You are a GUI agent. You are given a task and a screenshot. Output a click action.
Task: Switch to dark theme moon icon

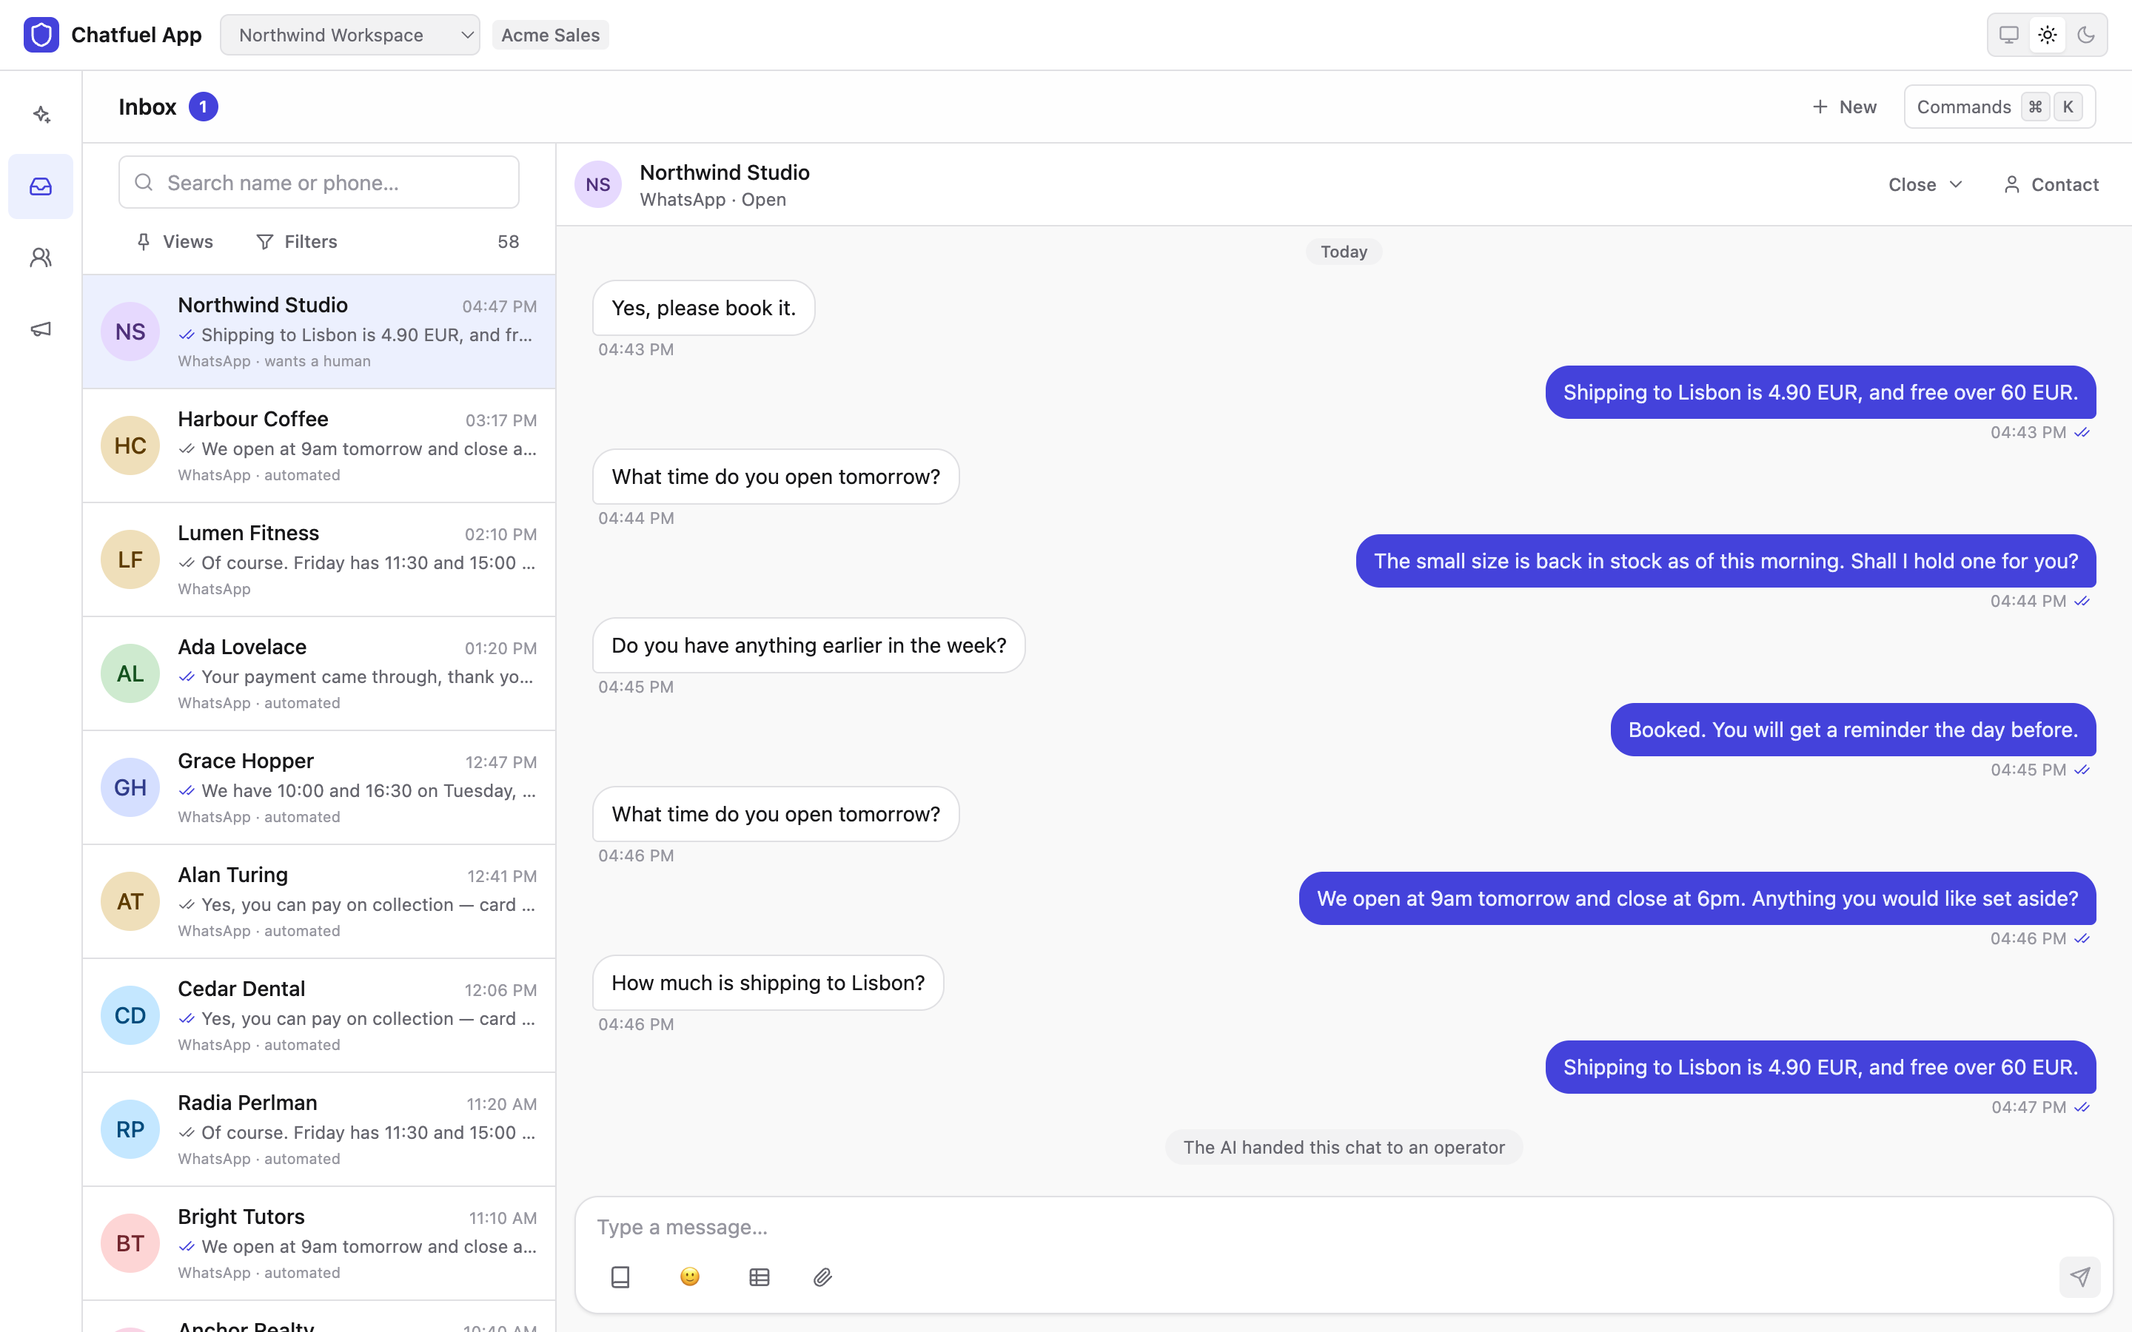click(x=2086, y=36)
